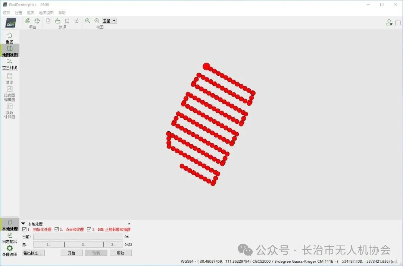The image size is (403, 266).
Task: Click the WGS84 coordinates in status bar
Action: point(216,262)
